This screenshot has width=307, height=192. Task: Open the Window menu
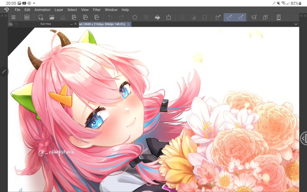[x=111, y=9]
